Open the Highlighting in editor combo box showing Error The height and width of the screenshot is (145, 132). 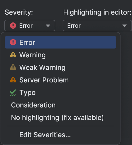97,26
